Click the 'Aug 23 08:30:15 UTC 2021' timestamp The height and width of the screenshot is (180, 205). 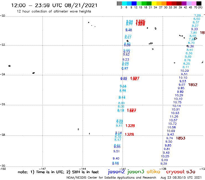pyautogui.click(x=181, y=178)
